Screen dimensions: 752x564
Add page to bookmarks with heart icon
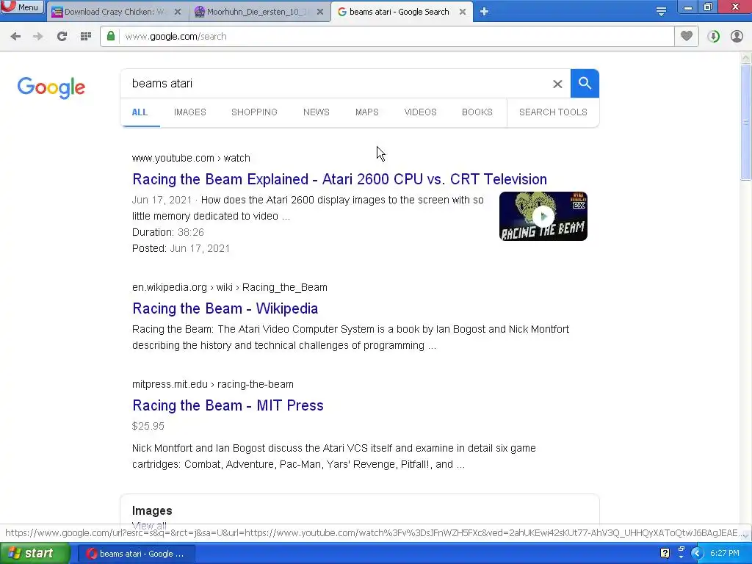pyautogui.click(x=687, y=36)
